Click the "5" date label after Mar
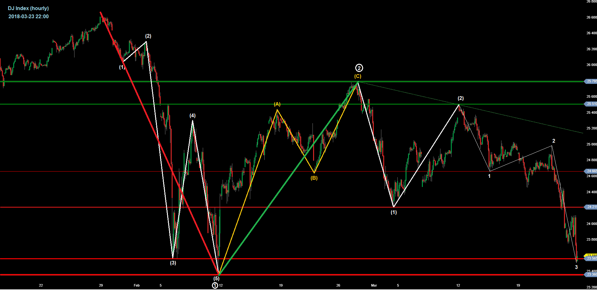 click(398, 286)
